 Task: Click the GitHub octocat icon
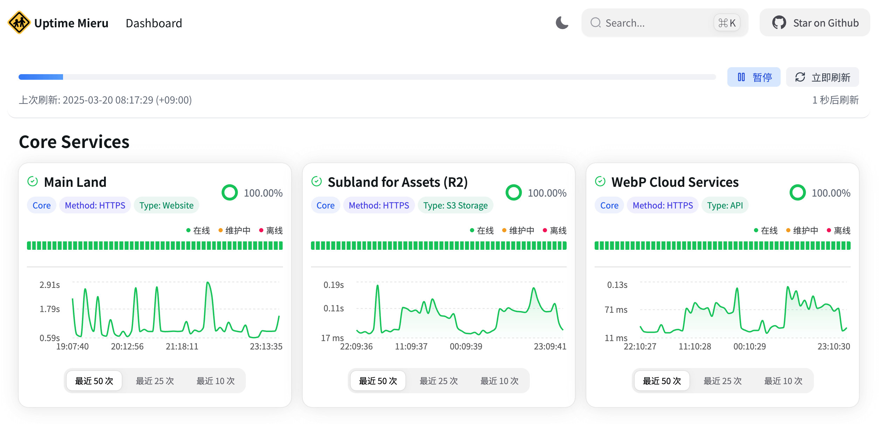click(779, 23)
